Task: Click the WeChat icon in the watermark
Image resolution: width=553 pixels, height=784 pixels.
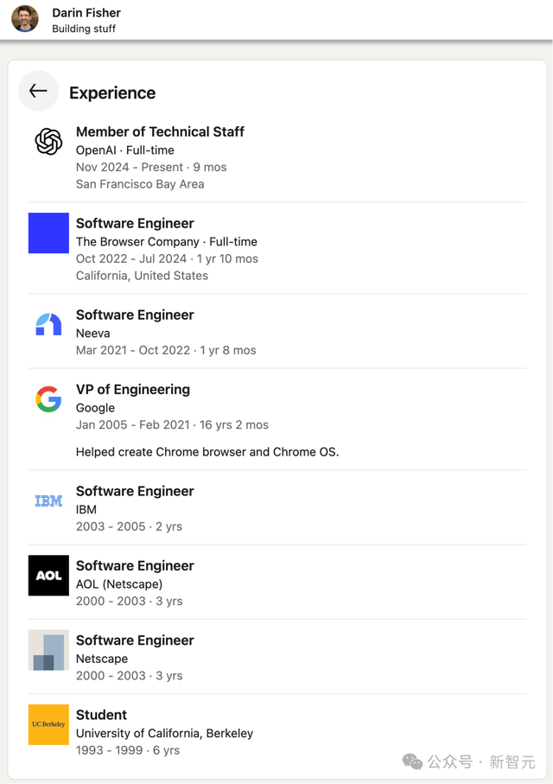Action: [x=412, y=762]
